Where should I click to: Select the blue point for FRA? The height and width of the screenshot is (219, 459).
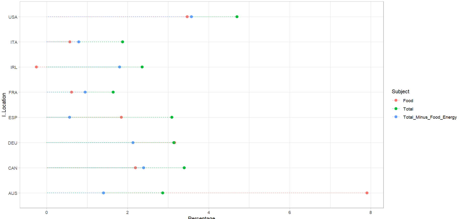click(85, 92)
